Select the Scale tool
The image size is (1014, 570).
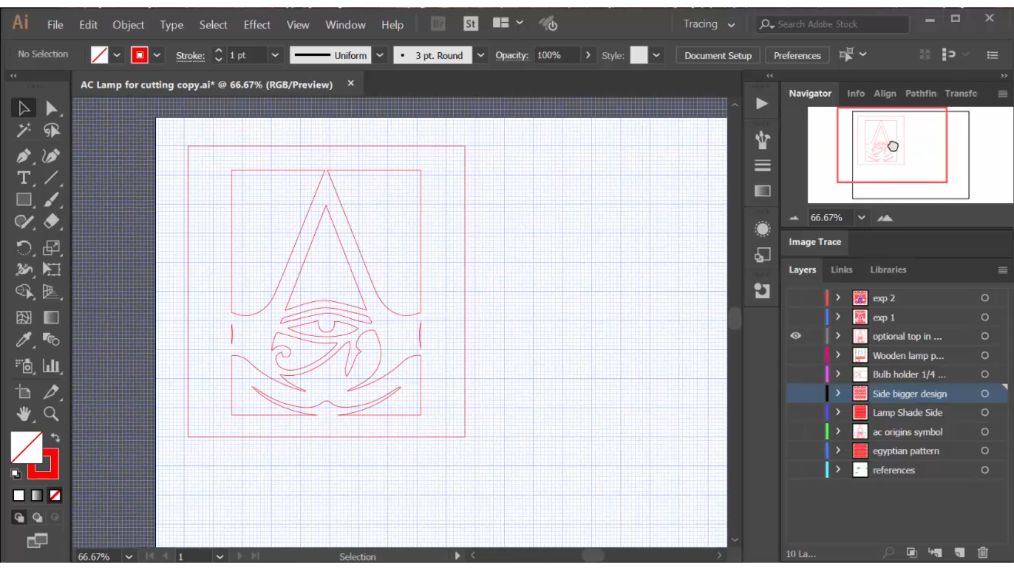point(51,247)
